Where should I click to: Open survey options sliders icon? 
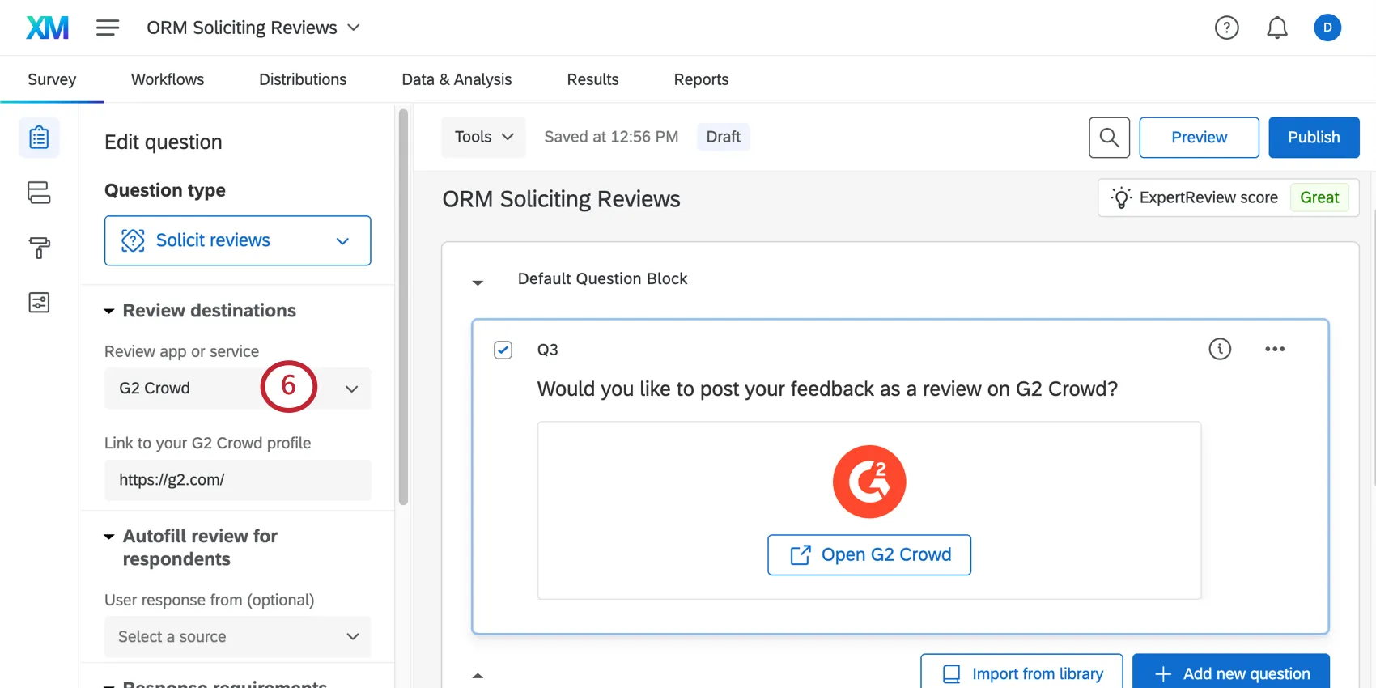tap(39, 303)
